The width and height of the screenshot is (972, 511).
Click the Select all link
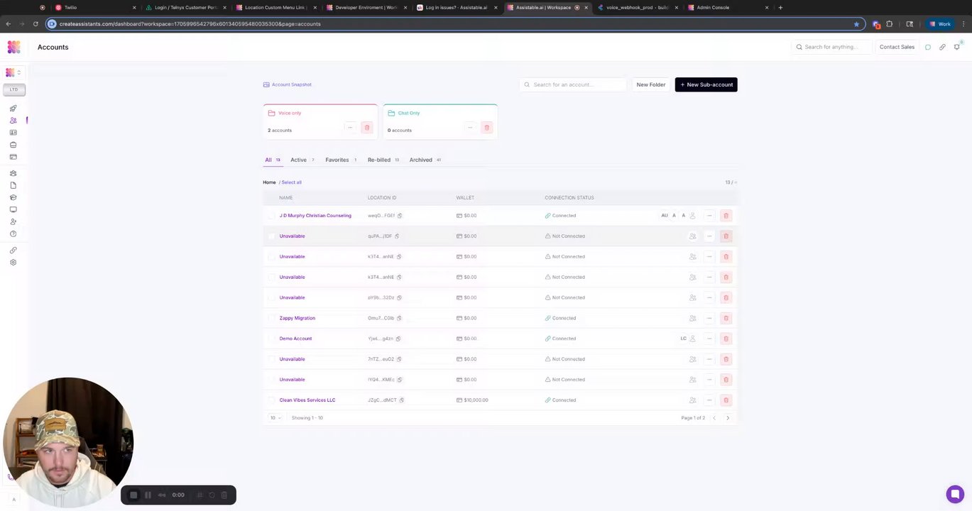click(x=291, y=182)
